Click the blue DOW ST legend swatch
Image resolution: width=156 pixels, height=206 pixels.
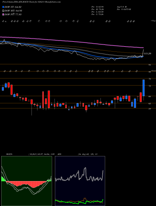point(3,7)
